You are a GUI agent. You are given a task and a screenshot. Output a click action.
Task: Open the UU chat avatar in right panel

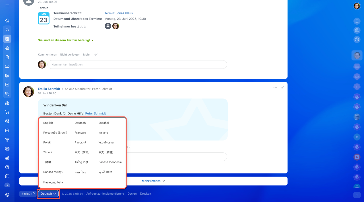[x=357, y=67]
